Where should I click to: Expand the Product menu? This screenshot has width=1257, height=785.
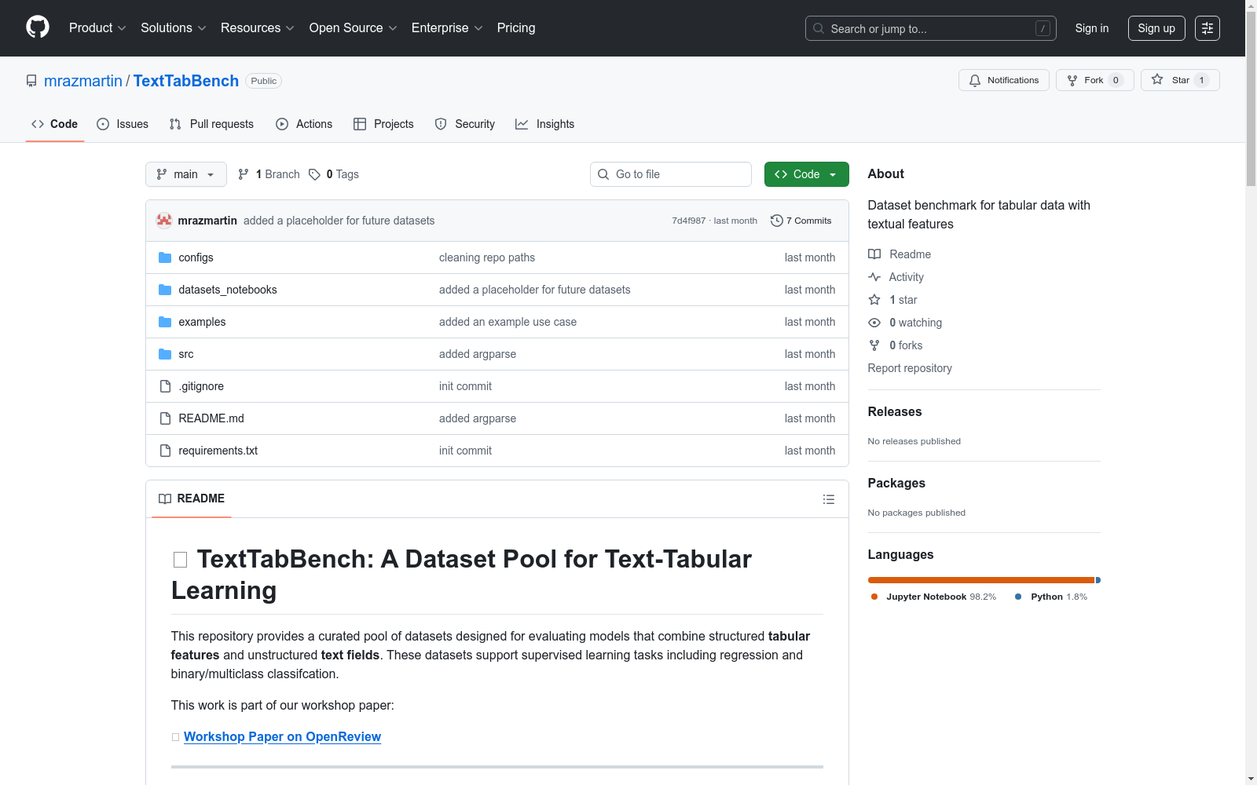[x=97, y=27]
